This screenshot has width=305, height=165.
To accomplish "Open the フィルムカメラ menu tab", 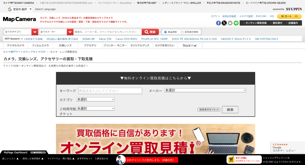I will (x=40, y=46).
